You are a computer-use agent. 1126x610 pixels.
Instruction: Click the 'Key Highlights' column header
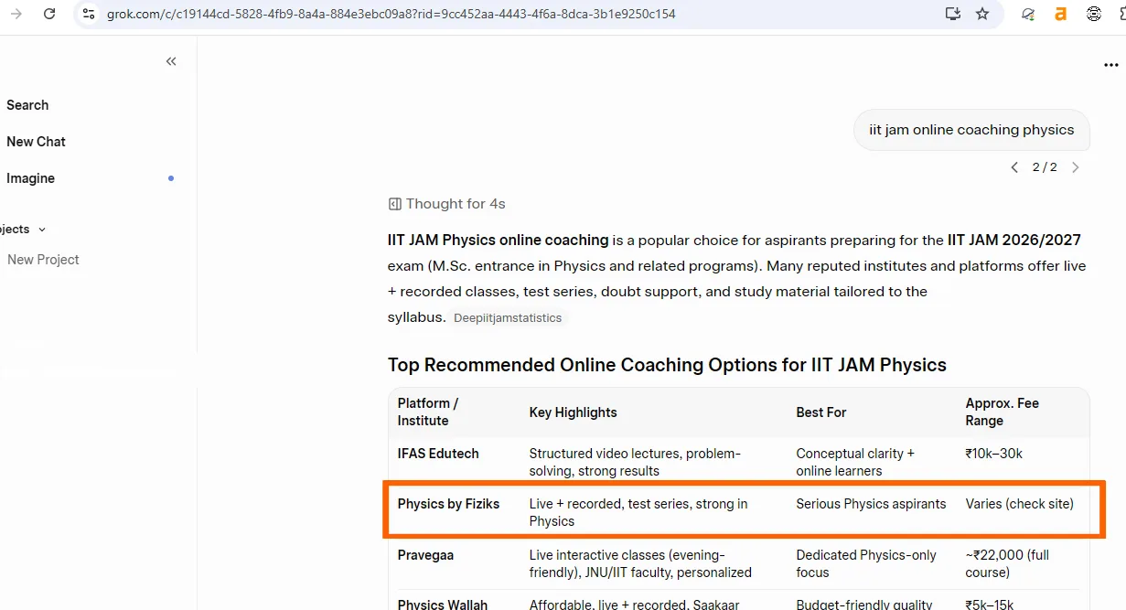573,412
